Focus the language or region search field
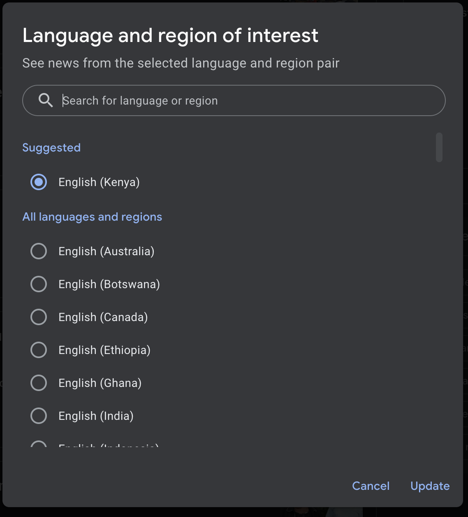This screenshot has height=517, width=468. (x=247, y=100)
